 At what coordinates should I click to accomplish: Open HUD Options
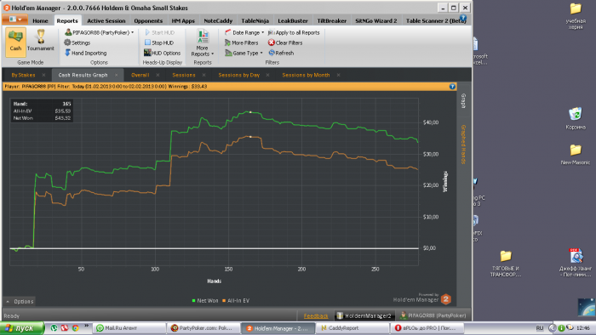162,53
